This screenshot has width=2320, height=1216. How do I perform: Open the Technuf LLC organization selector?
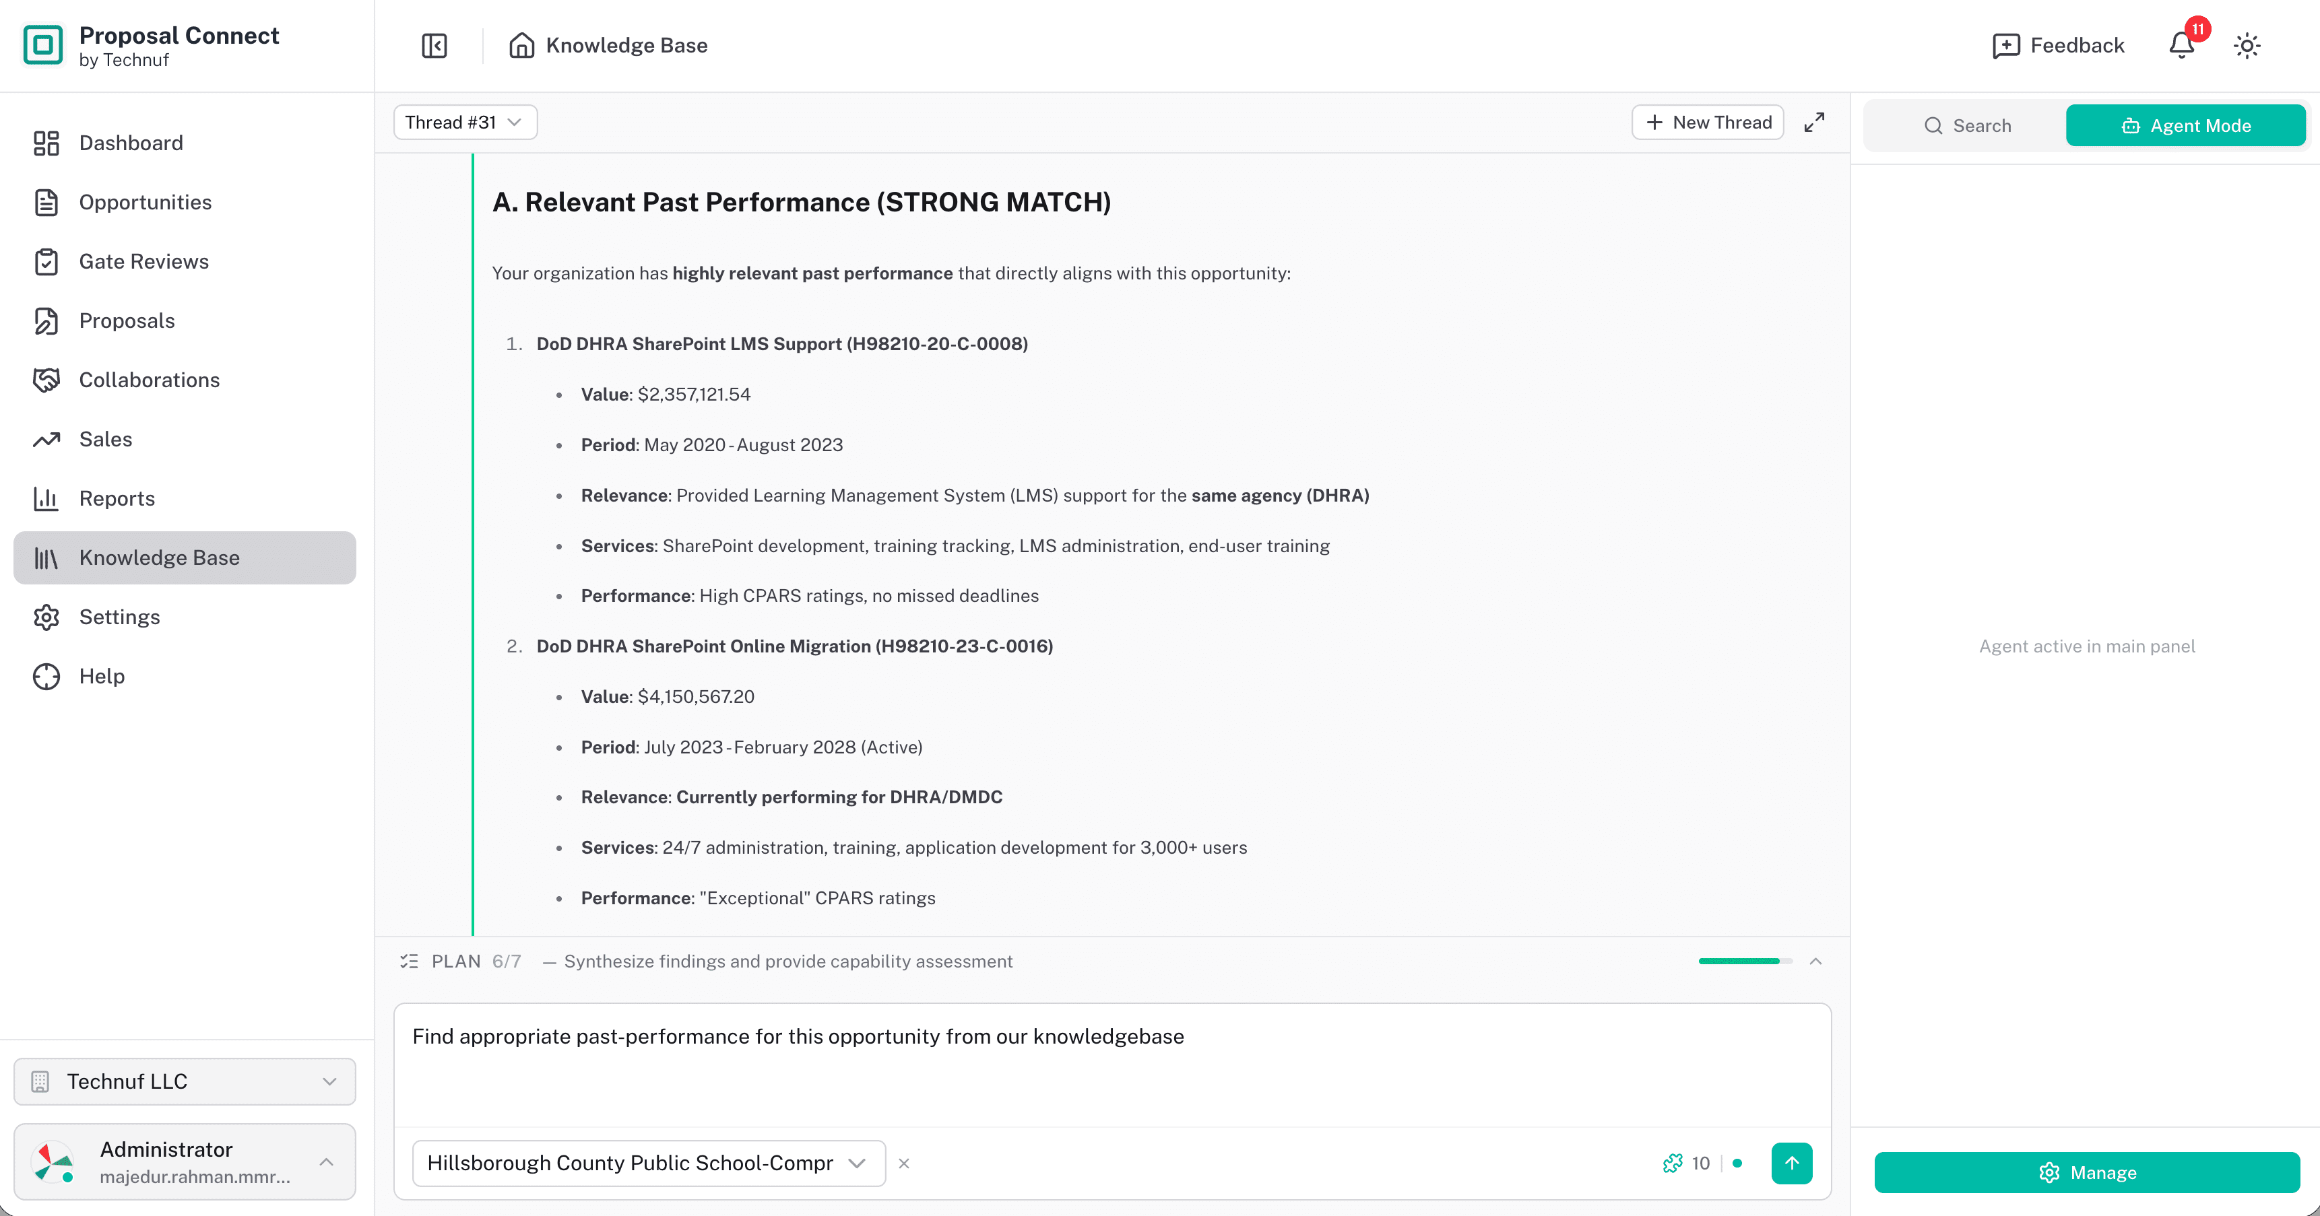[x=185, y=1081]
